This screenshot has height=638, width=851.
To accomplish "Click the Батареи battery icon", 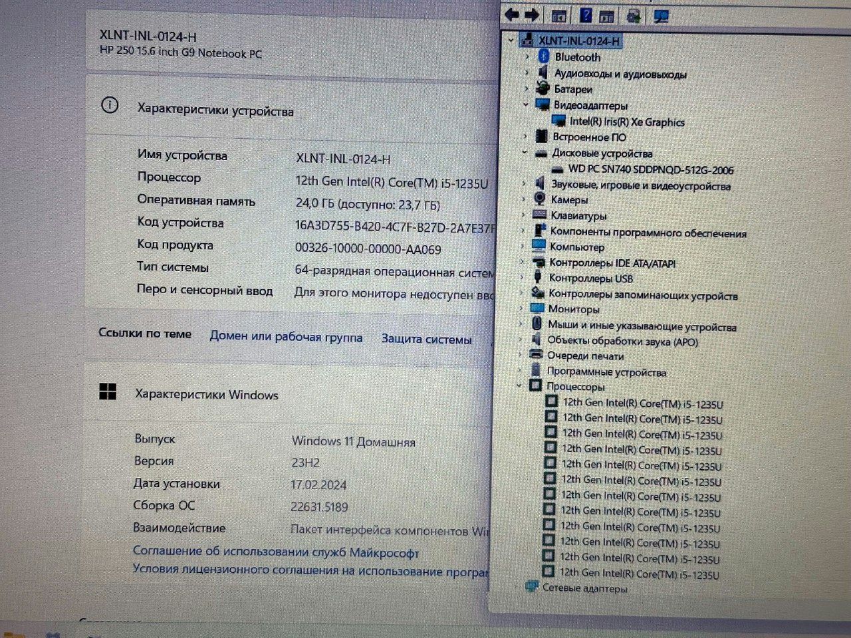I will point(543,88).
